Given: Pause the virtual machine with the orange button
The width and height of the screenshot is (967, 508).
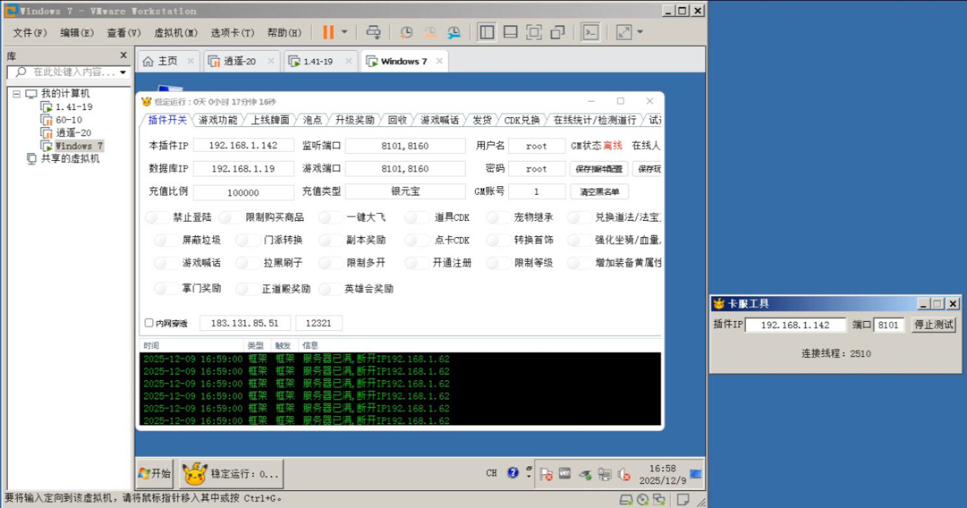Looking at the screenshot, I should [328, 32].
